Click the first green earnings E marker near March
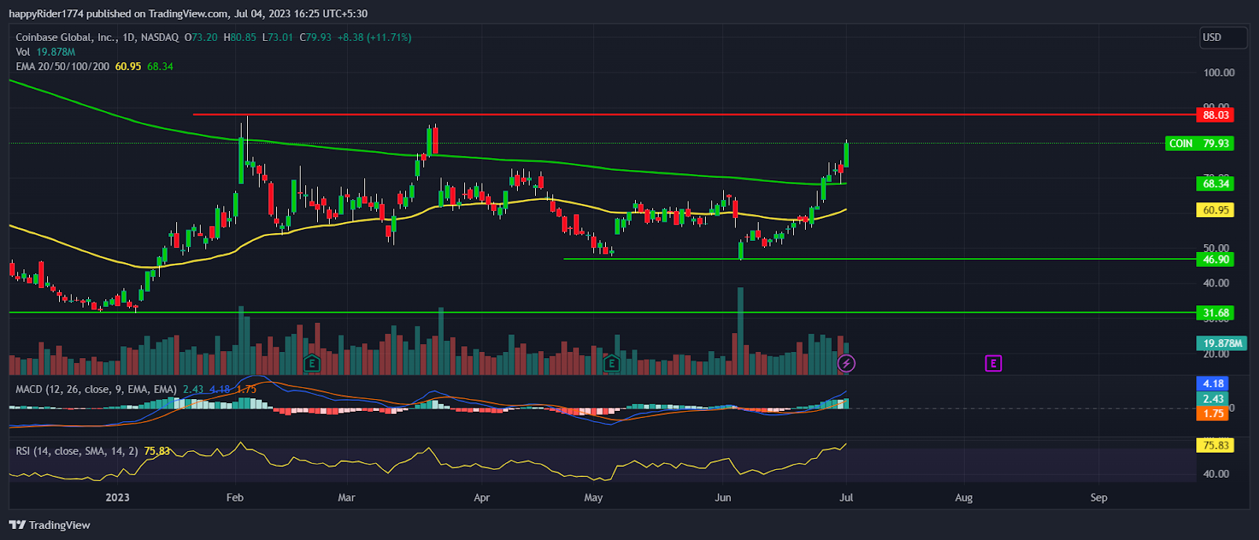Screen dimensions: 1259x540 pyautogui.click(x=312, y=363)
